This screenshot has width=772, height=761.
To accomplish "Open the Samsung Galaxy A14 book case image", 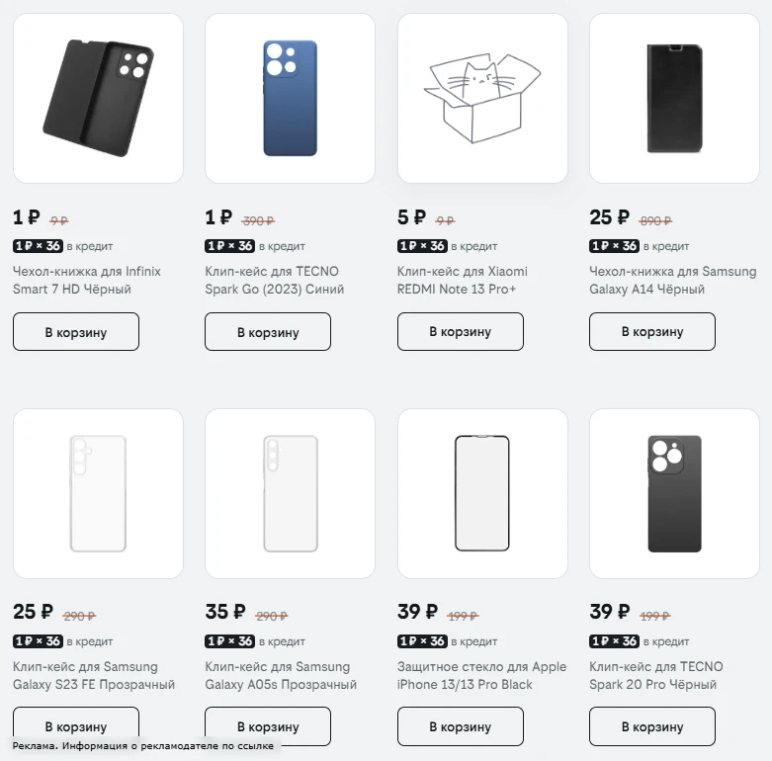I will click(674, 99).
